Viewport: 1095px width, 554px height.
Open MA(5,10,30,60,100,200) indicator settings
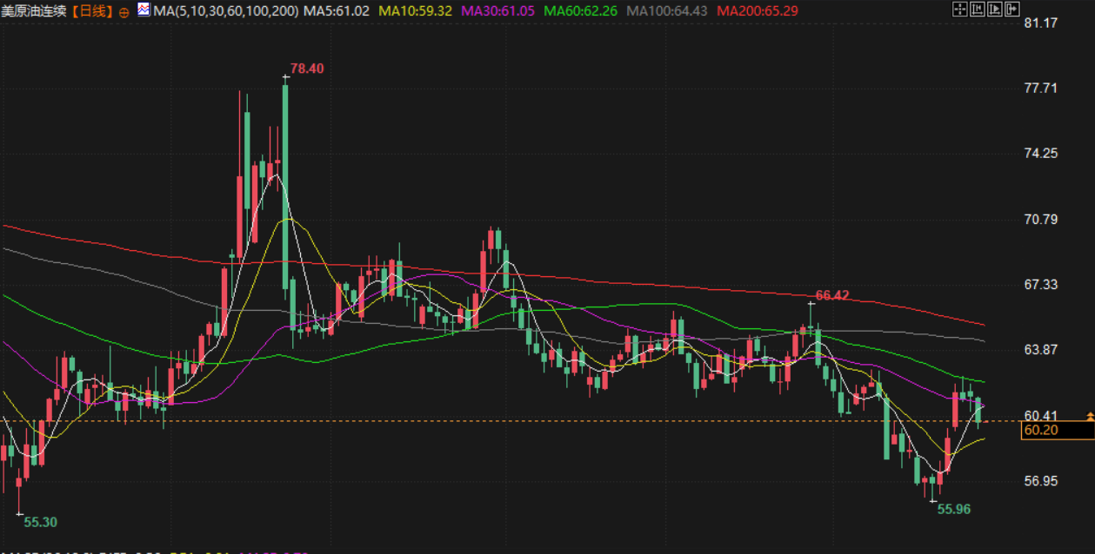pos(225,10)
